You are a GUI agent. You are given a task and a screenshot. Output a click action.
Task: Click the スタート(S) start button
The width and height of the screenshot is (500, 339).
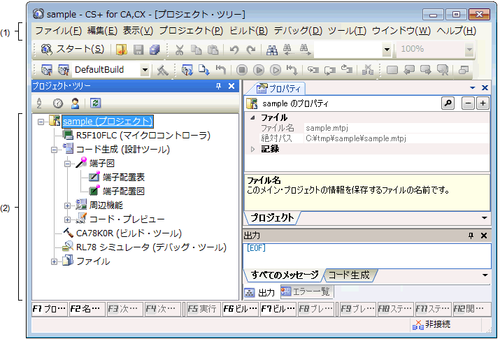pos(73,50)
